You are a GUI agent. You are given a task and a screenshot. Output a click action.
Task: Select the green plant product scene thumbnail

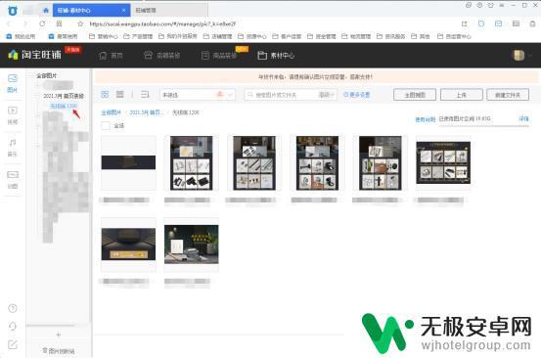coord(192,245)
